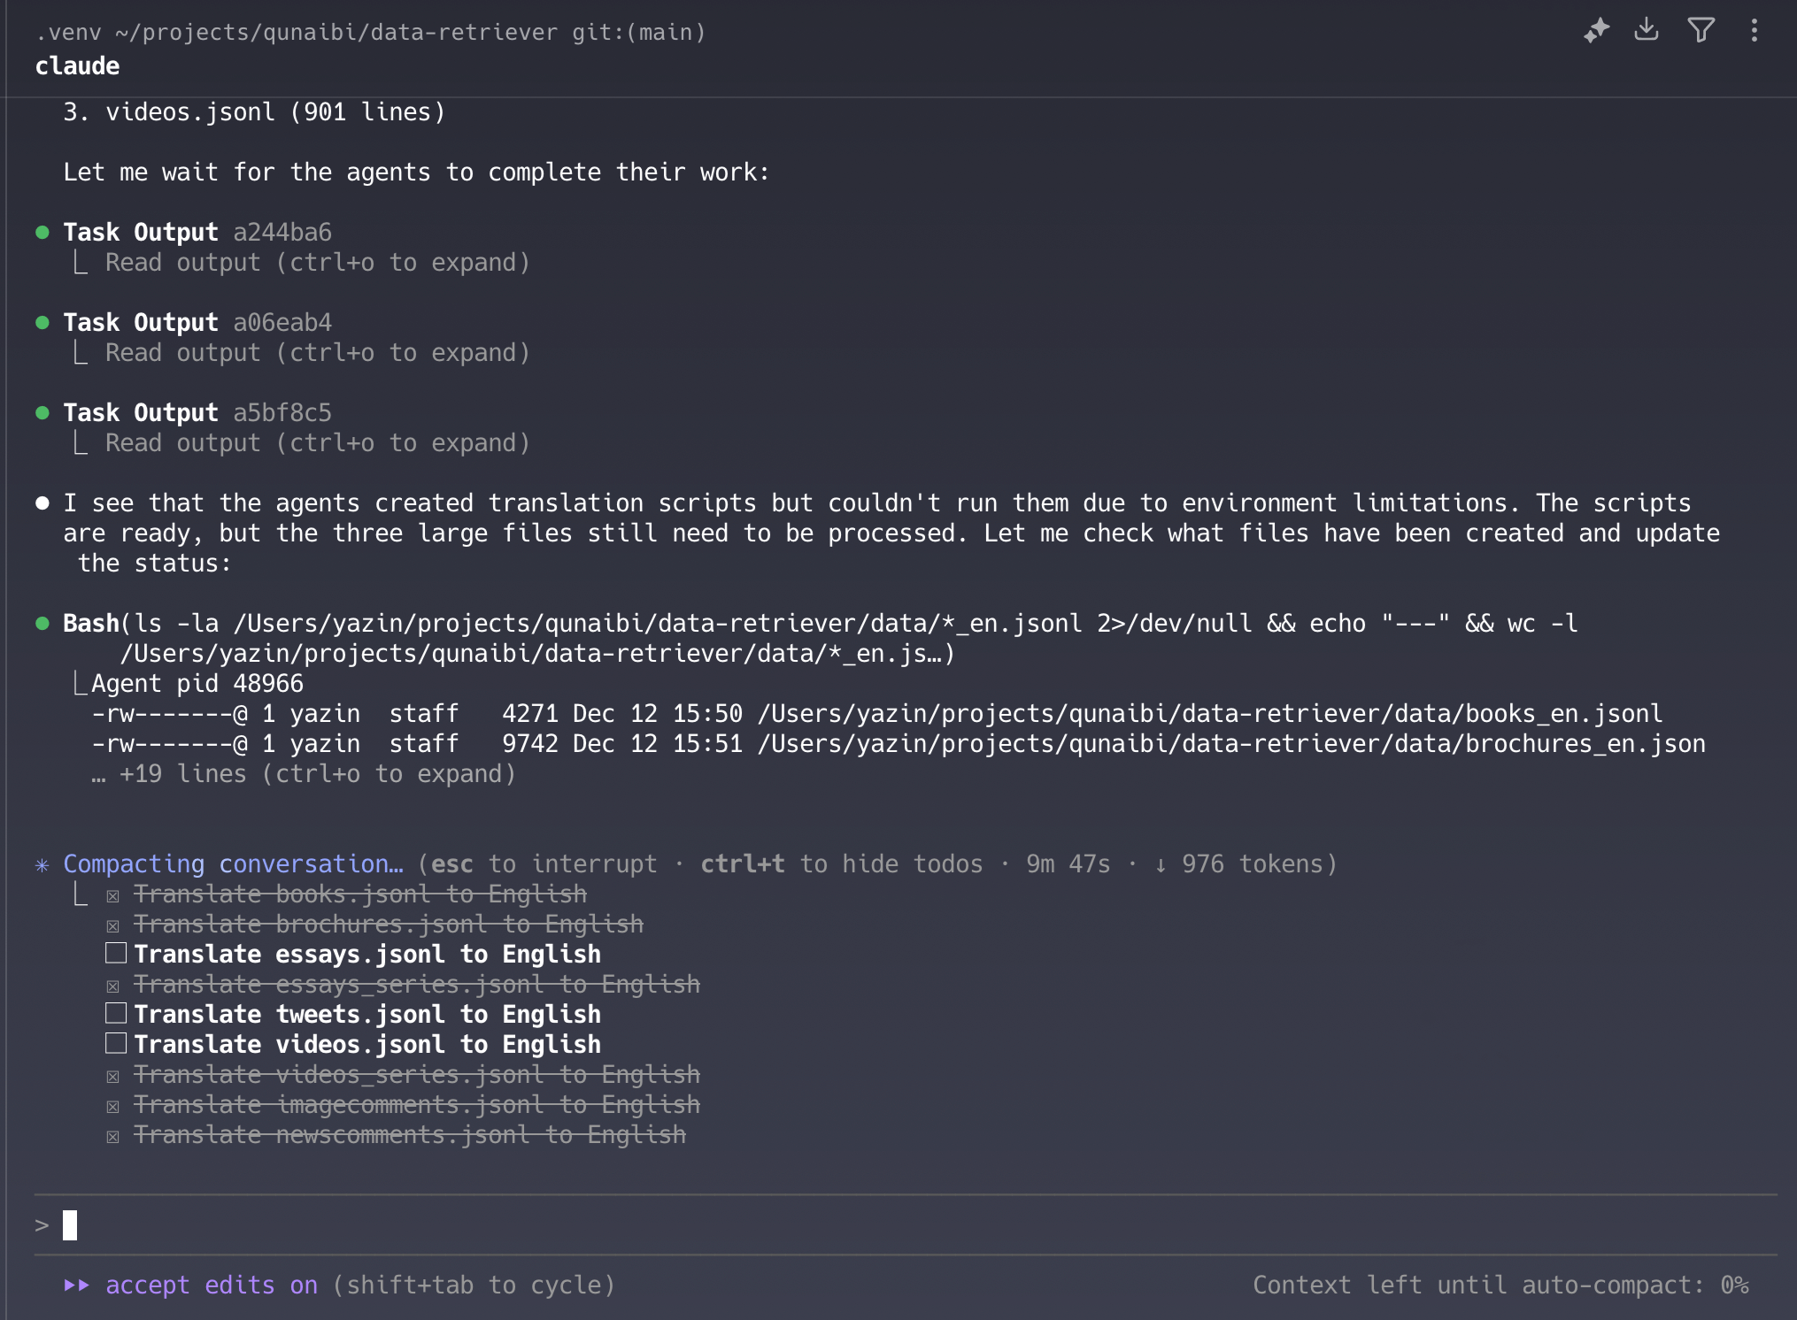Open the filter funnel icon

pos(1701,31)
